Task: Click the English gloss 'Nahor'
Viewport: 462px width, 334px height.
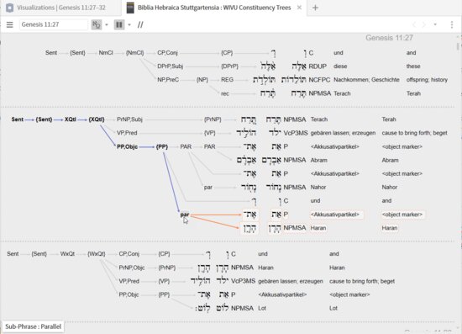Action: [x=390, y=188]
